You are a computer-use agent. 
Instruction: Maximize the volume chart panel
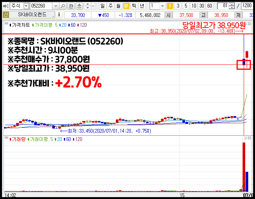tap(246, 138)
